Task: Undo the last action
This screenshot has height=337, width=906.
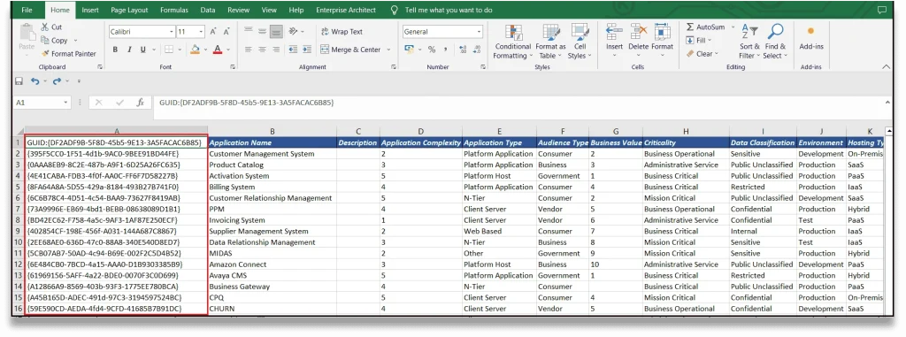Action: (x=35, y=81)
